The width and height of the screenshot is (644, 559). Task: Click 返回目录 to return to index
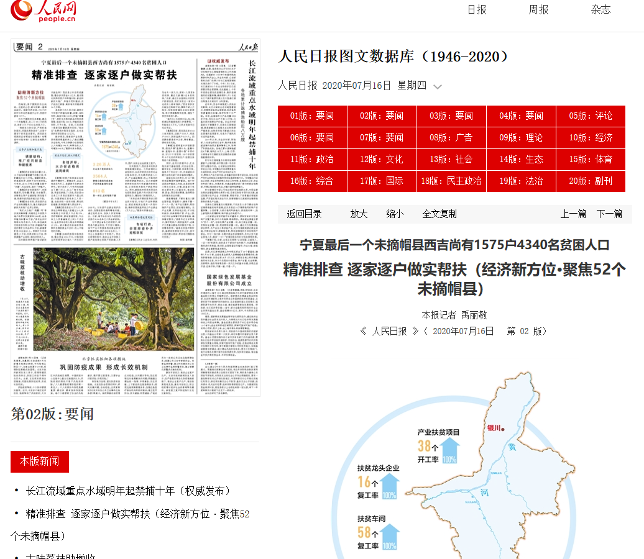pyautogui.click(x=305, y=214)
